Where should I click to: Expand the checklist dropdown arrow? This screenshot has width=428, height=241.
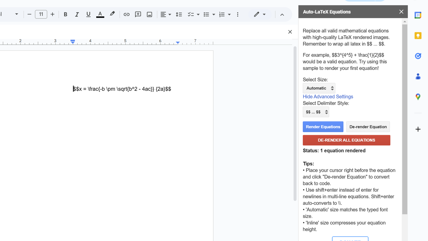coord(198,15)
